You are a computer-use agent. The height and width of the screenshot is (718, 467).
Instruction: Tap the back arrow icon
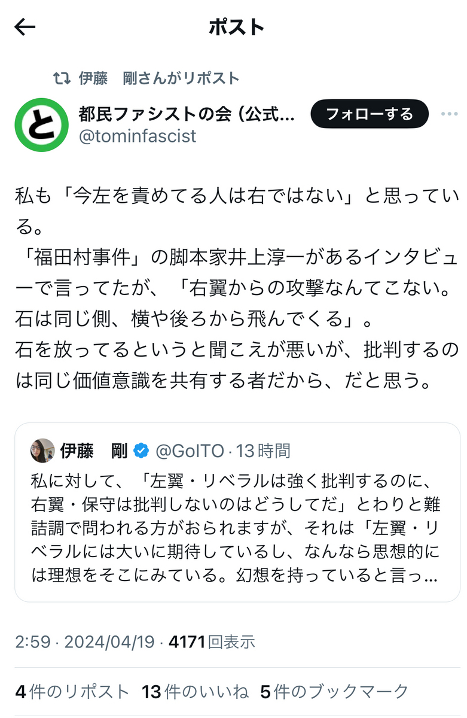pyautogui.click(x=25, y=27)
